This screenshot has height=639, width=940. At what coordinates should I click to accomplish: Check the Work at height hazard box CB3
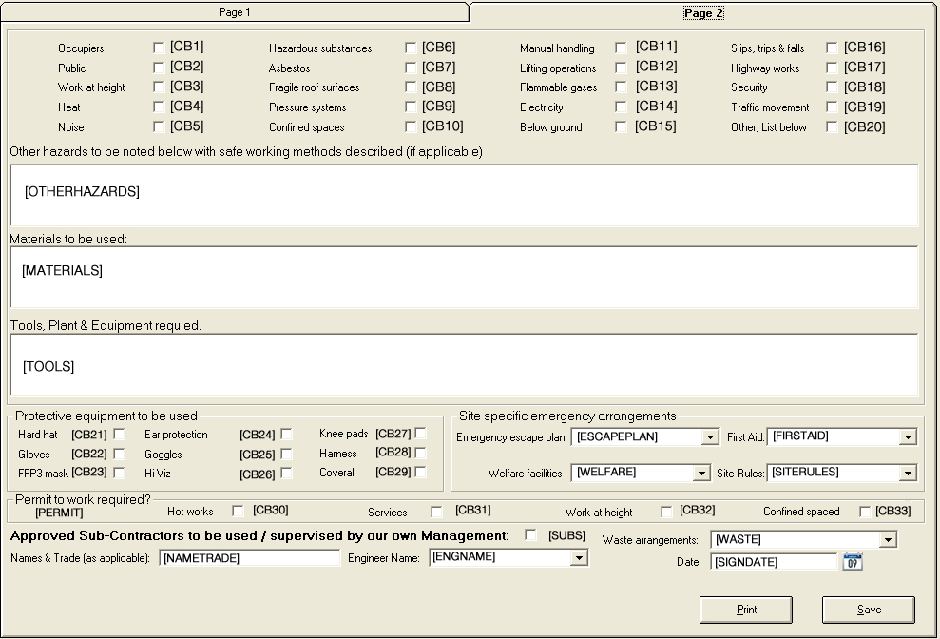pos(159,87)
